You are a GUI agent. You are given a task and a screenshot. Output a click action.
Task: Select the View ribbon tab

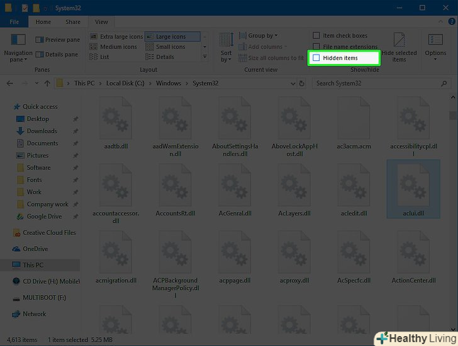[x=101, y=22]
